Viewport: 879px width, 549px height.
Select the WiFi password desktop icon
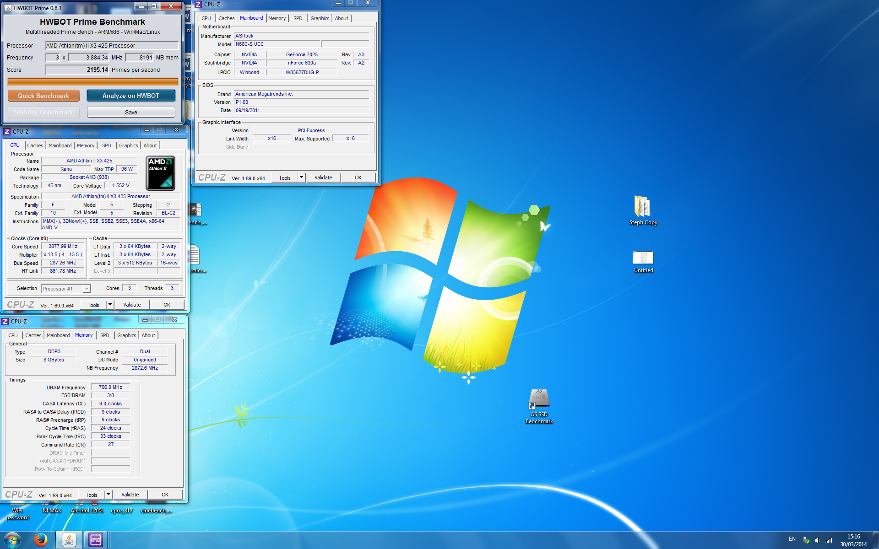tap(17, 513)
